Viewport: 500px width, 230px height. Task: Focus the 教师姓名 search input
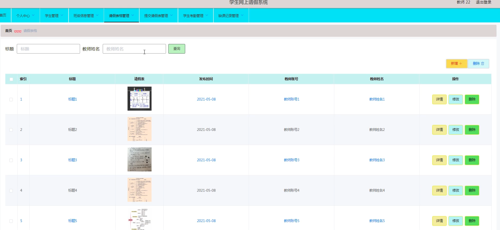(134, 49)
